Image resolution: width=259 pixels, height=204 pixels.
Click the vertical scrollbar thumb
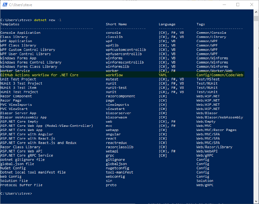click(x=256, y=18)
